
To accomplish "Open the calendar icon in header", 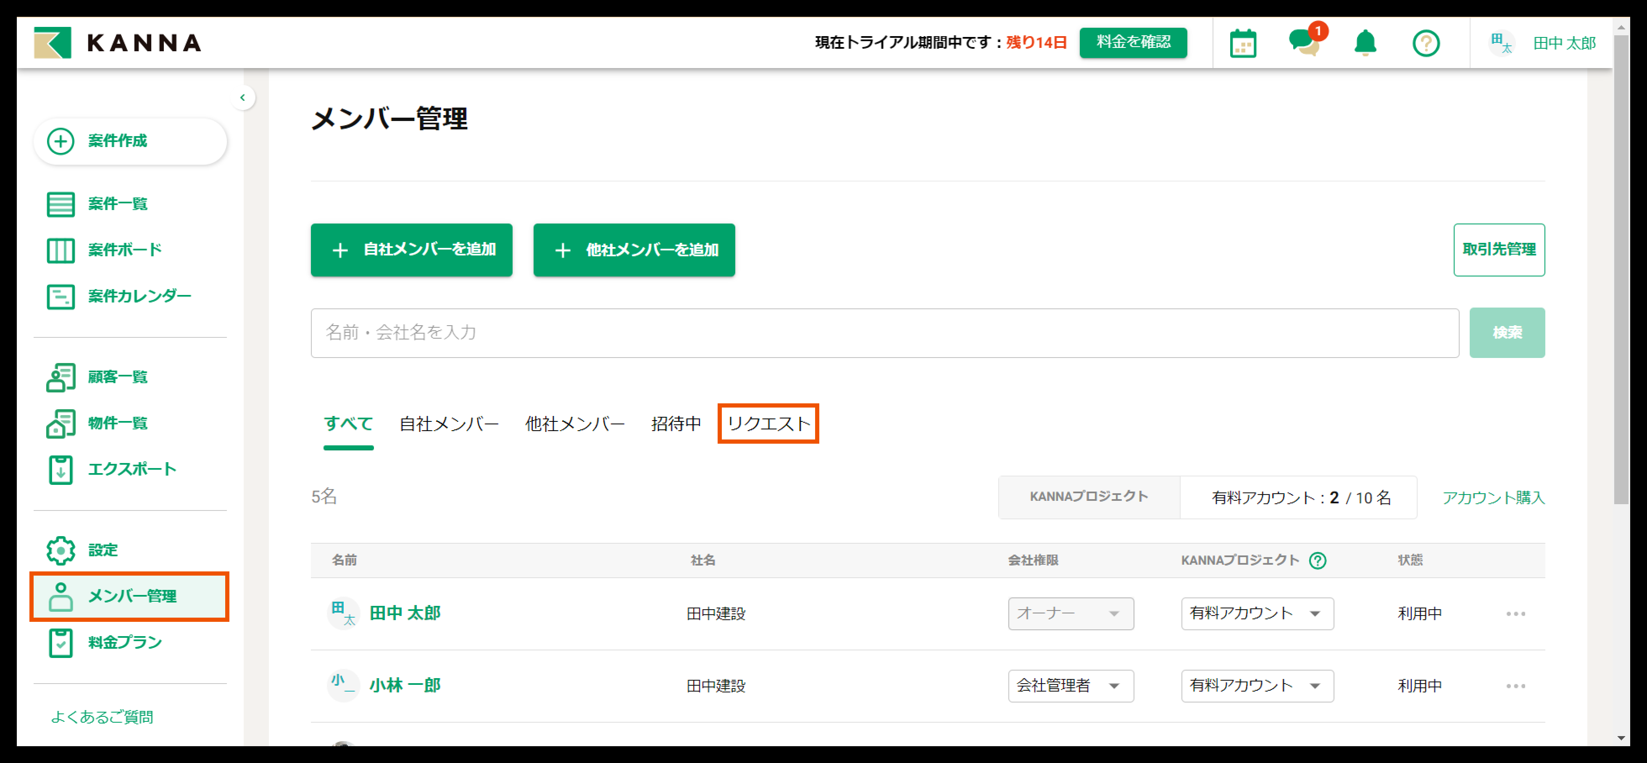I will pyautogui.click(x=1242, y=44).
